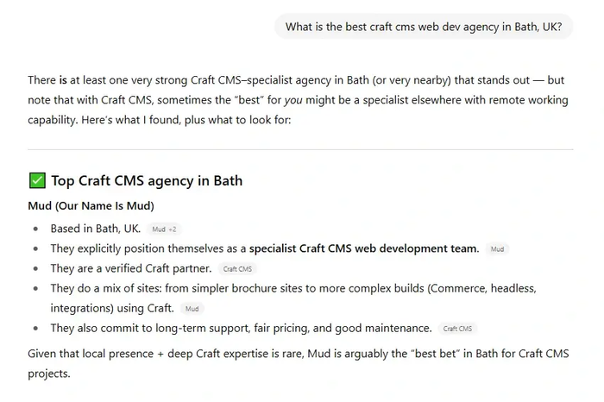Open Mud citation after 'integrations) using Craft'
604x402 pixels.
(x=192, y=309)
